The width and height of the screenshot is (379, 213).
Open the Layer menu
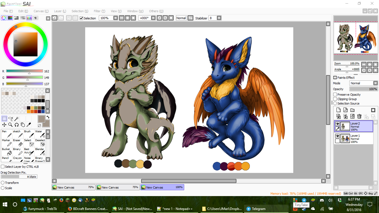click(x=60, y=11)
